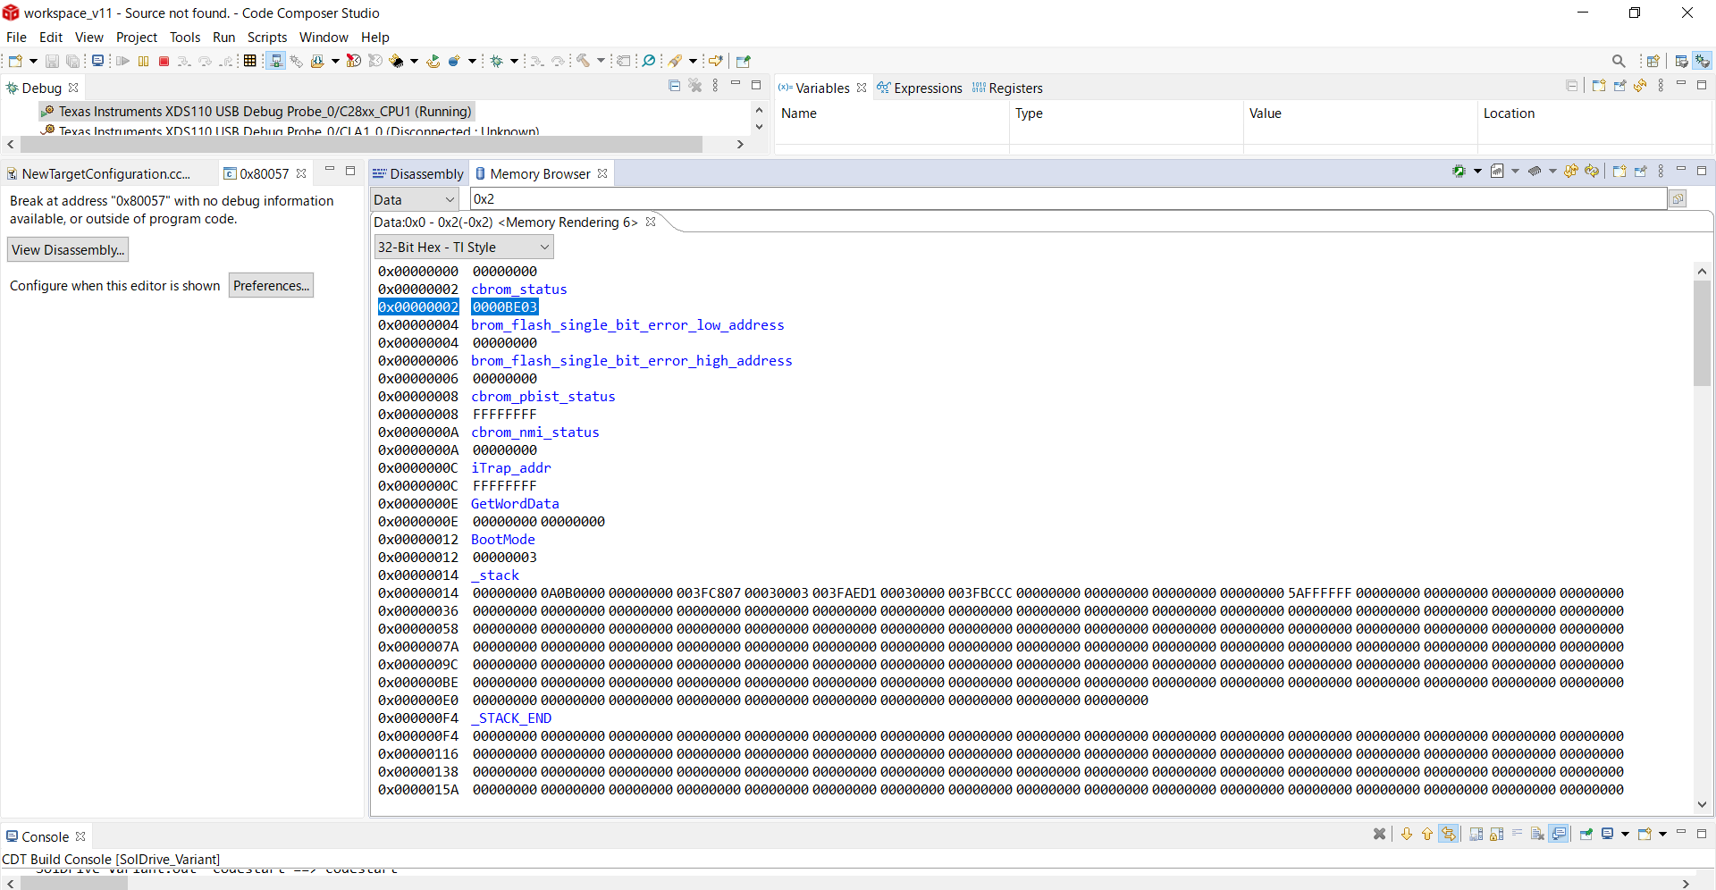The width and height of the screenshot is (1716, 890).
Task: Open dropdown arrow next to Load Program icon
Action: pos(335,61)
